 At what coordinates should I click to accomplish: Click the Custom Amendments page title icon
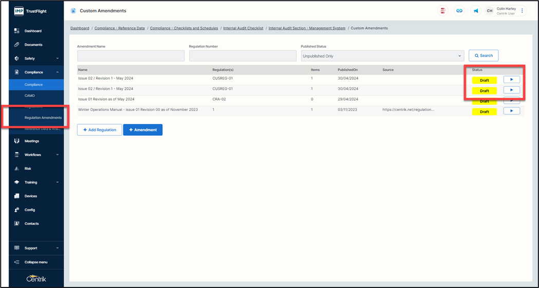[x=73, y=11]
